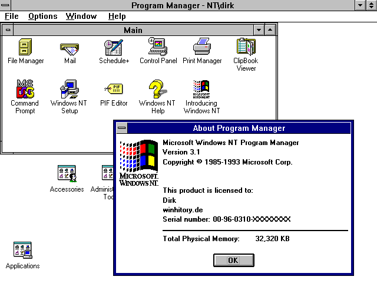Click the Program Manager restore button

[x=372, y=5]
